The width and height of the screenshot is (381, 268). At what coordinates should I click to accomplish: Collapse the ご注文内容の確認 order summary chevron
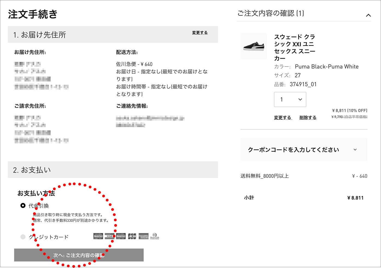(368, 15)
